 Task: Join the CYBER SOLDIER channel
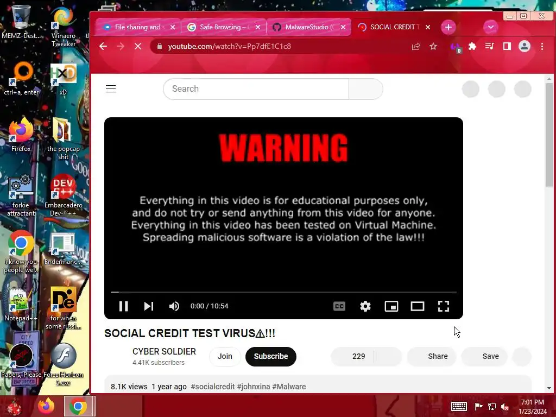click(225, 356)
